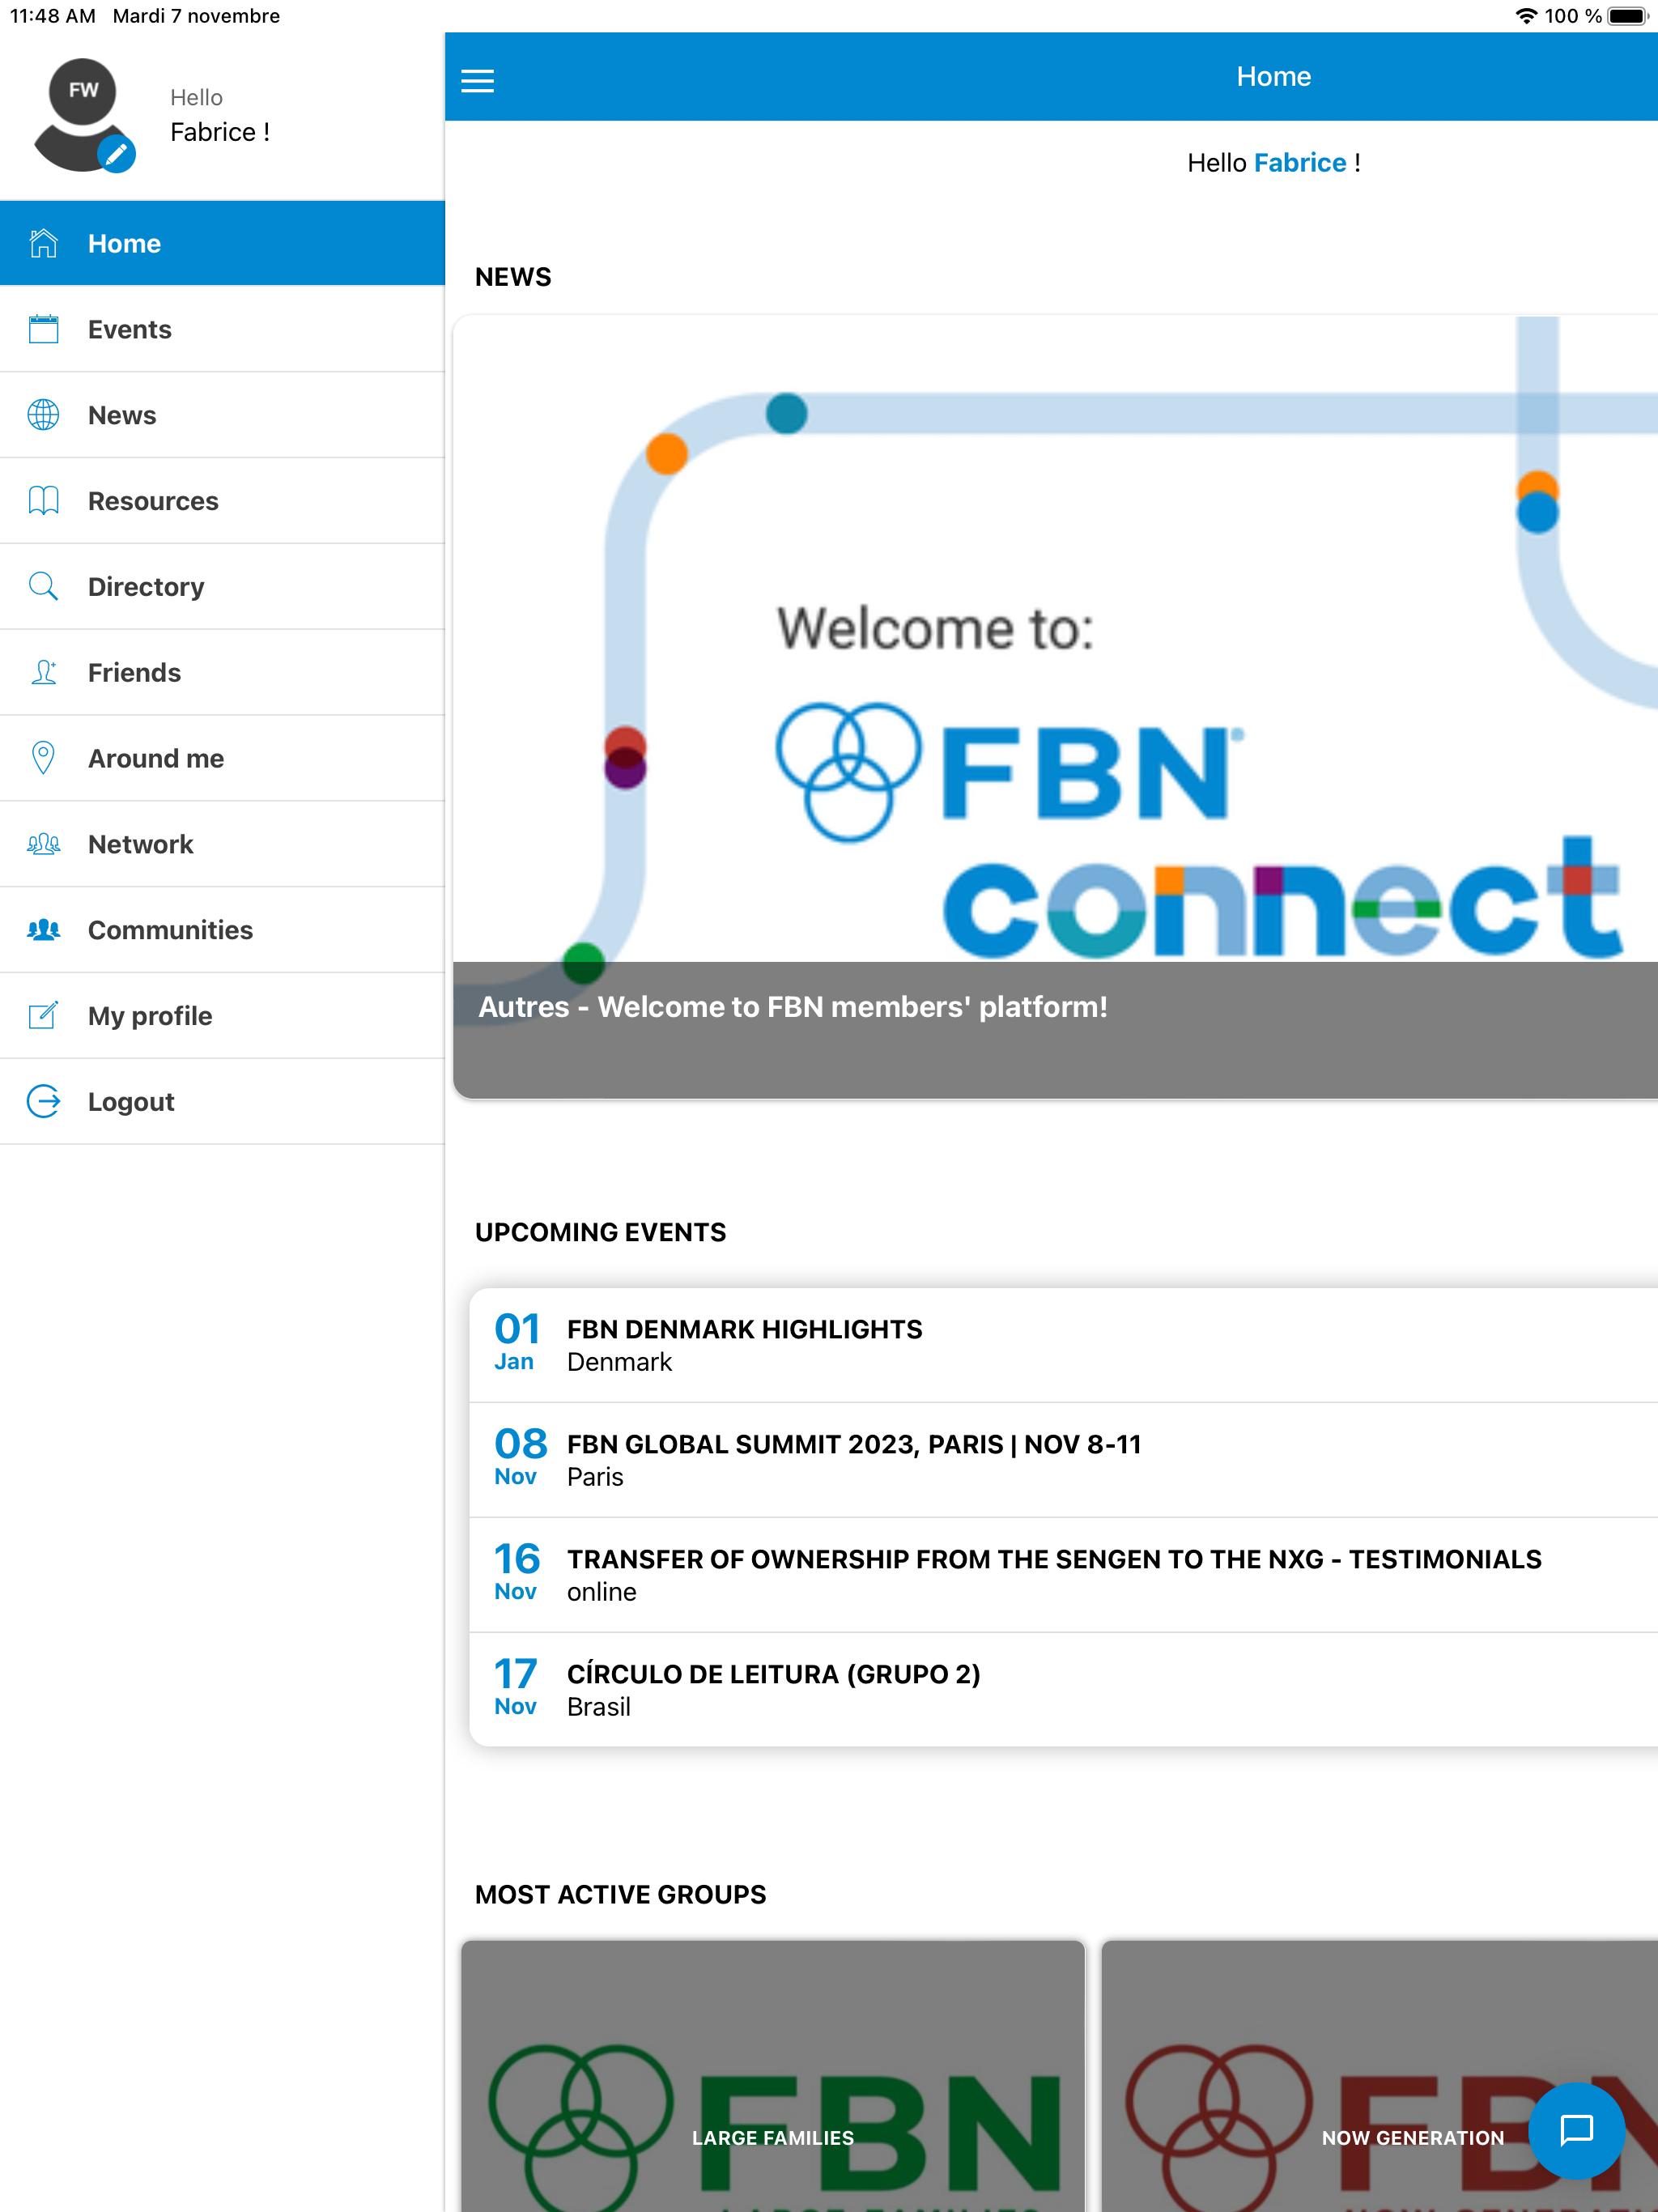Screen dimensions: 1658x2212
Task: Tap the pencil edit badge on avatar
Action: [116, 154]
